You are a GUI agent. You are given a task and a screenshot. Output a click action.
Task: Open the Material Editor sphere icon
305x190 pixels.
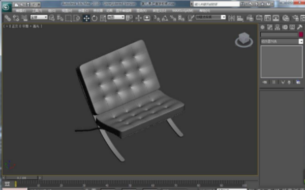coord(286,18)
